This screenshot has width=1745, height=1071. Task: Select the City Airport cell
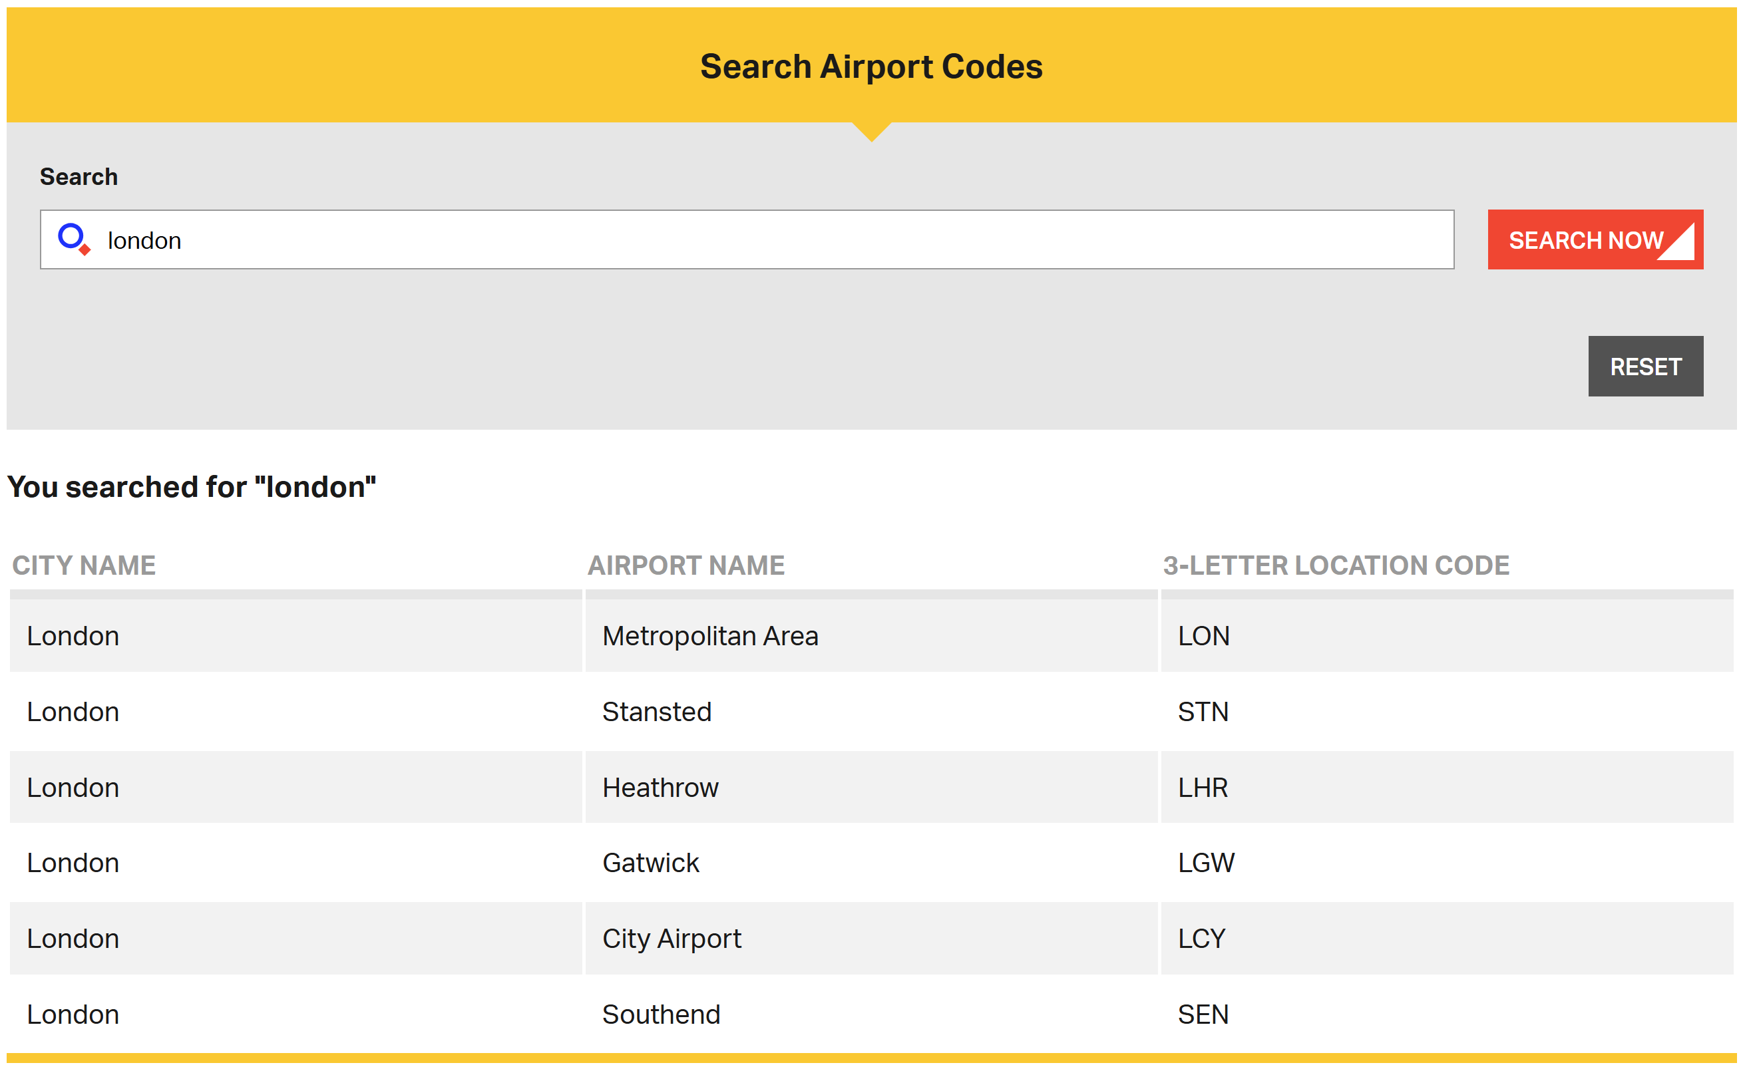click(x=671, y=939)
